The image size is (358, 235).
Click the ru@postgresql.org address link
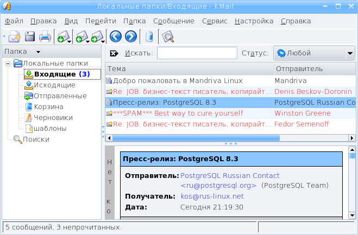click(x=218, y=186)
